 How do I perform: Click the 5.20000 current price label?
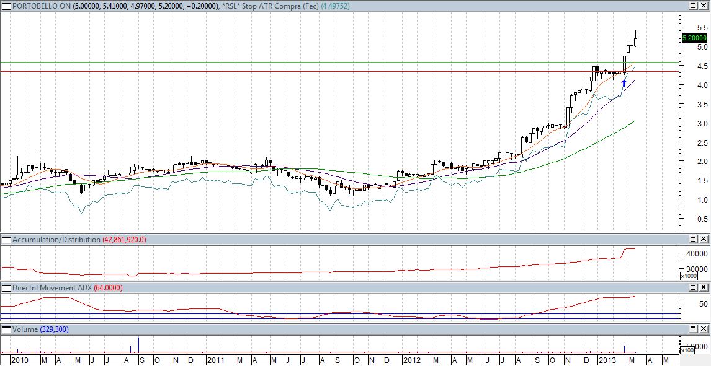point(695,38)
